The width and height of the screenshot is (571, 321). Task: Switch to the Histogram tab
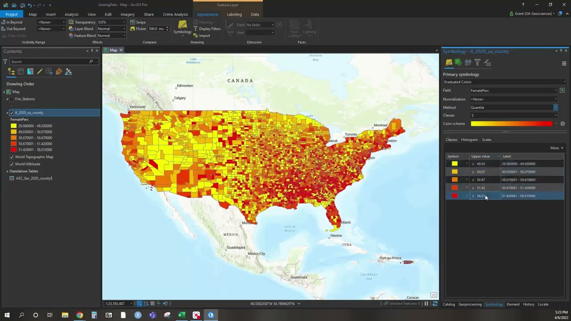(x=469, y=140)
